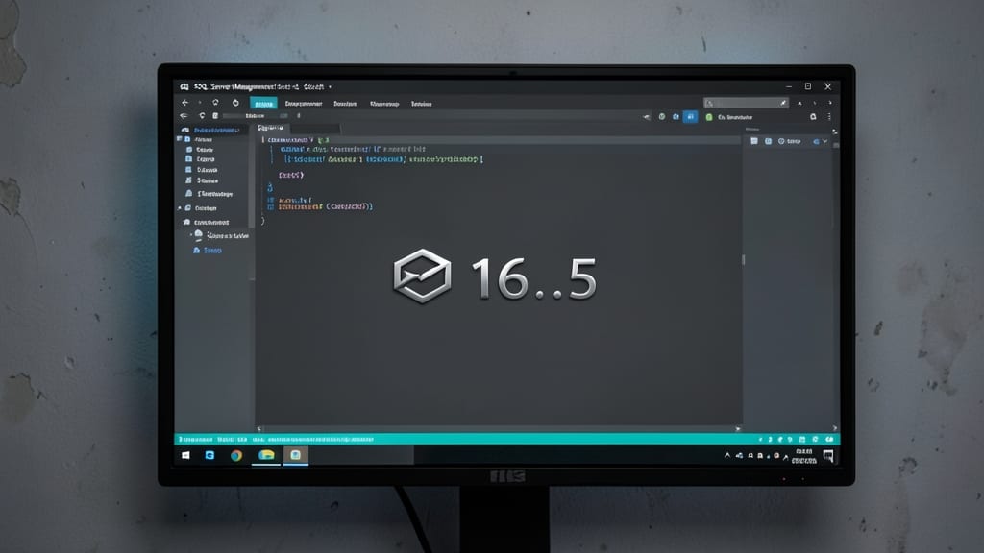The width and height of the screenshot is (984, 553).
Task: Switch to the yellow and teal taskbar app
Action: pyautogui.click(x=266, y=455)
